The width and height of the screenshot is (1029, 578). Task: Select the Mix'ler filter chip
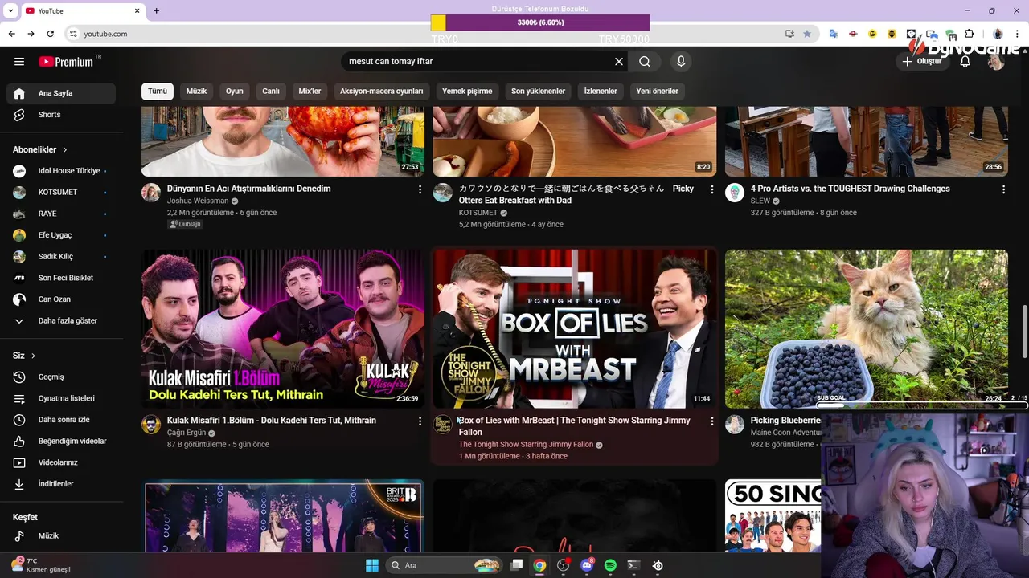click(310, 92)
